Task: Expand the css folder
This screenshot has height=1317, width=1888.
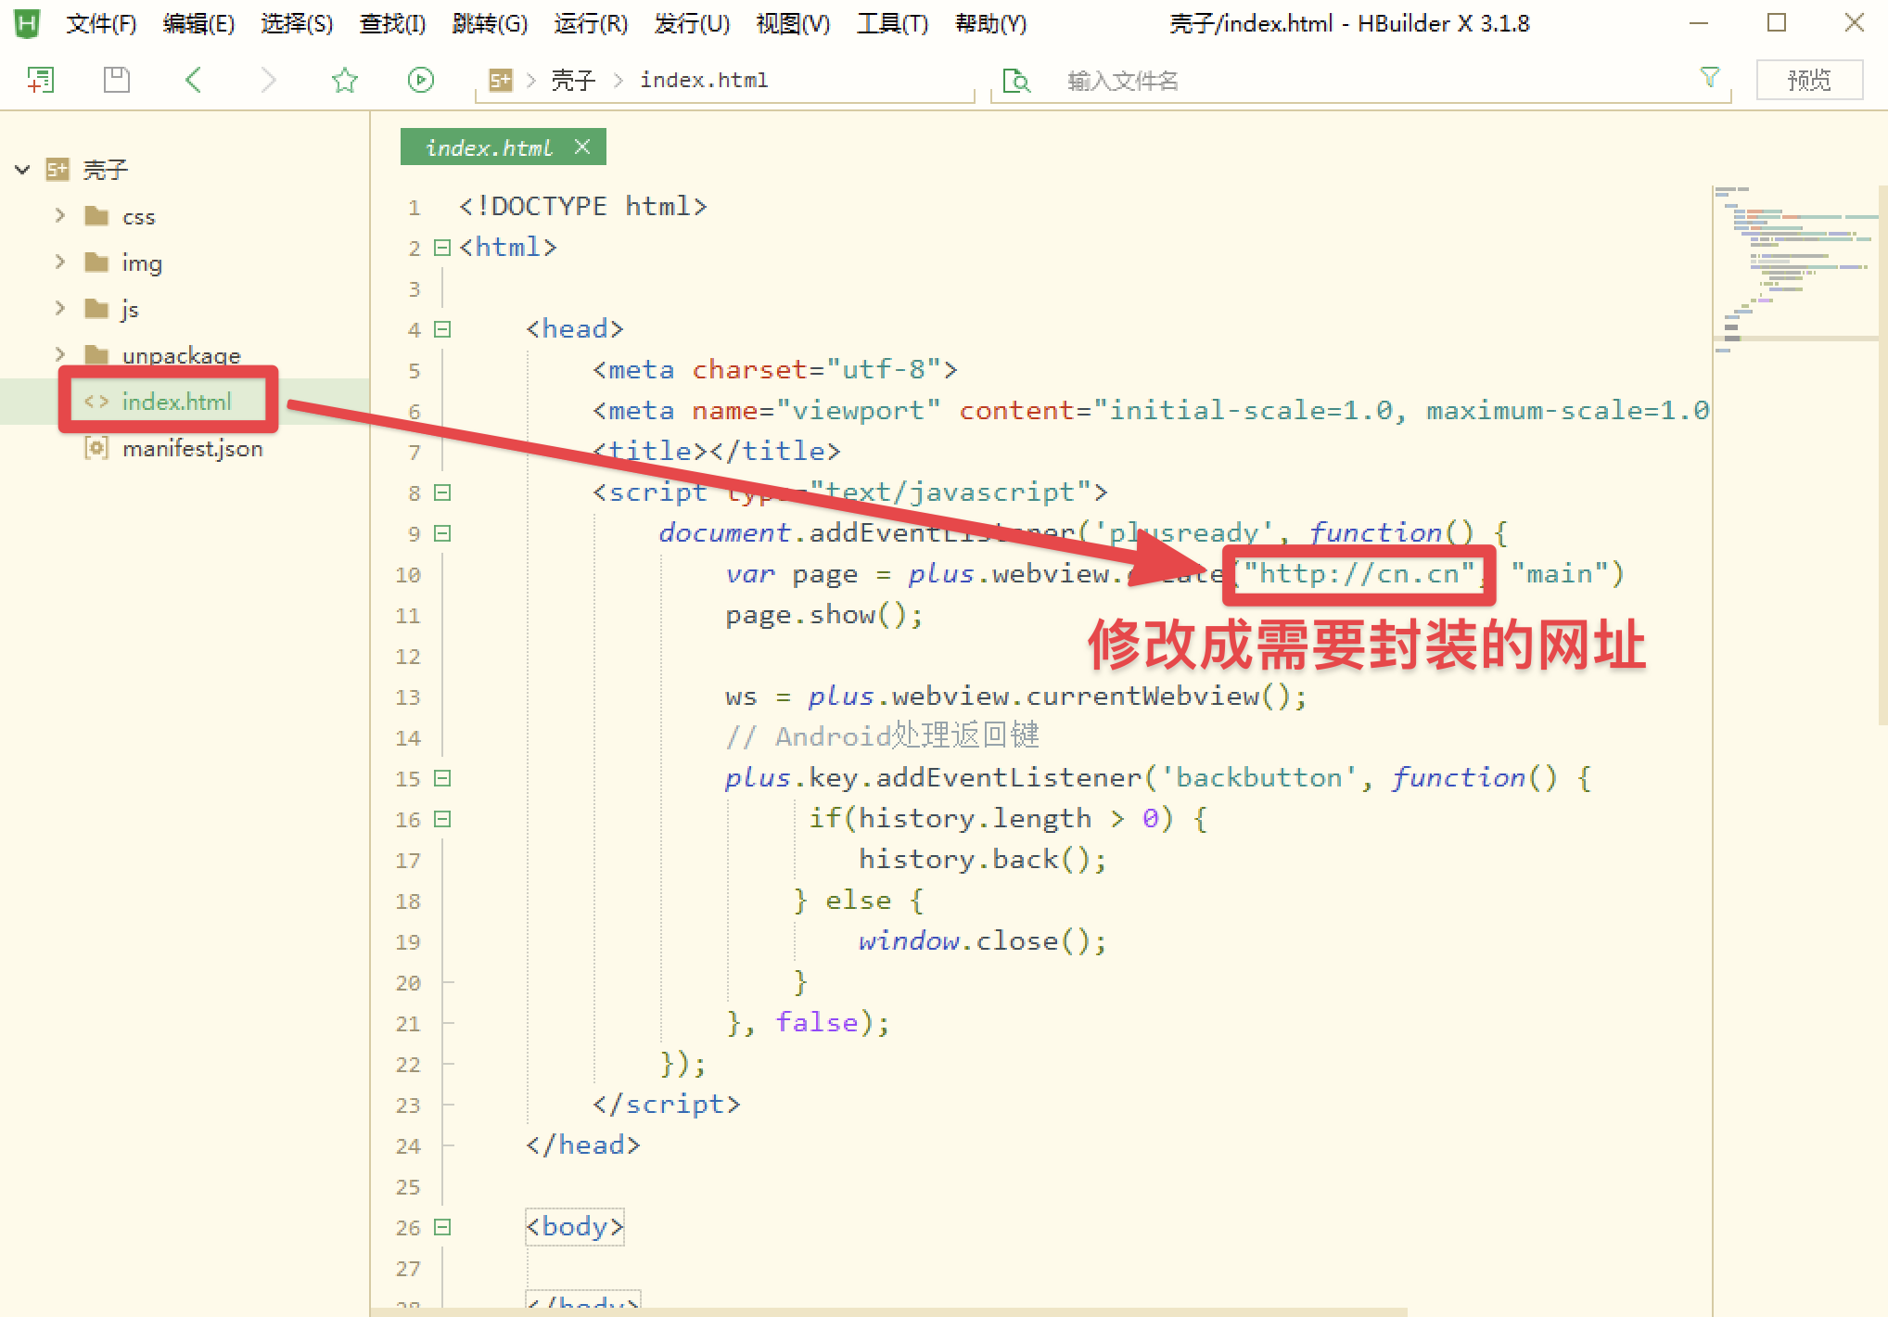Action: coord(60,216)
